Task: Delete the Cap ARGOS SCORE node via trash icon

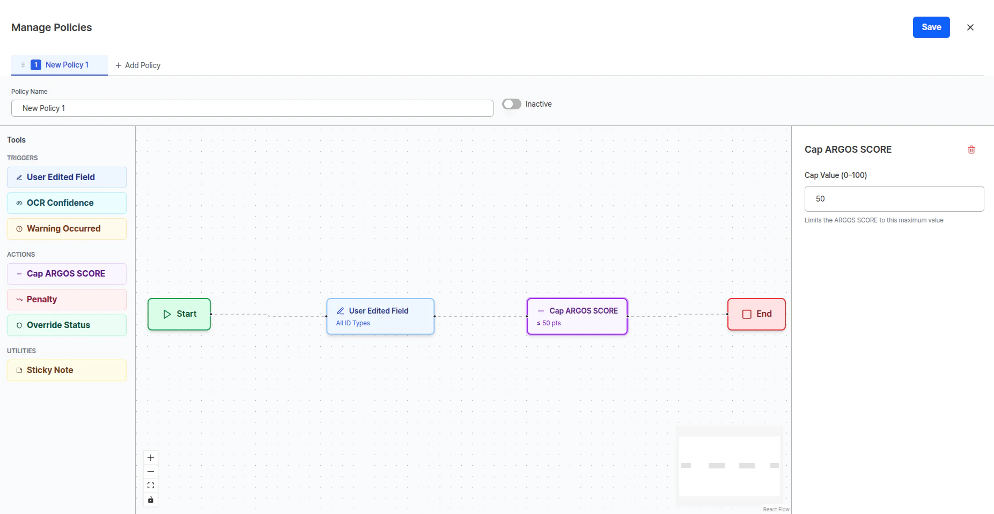Action: (971, 150)
